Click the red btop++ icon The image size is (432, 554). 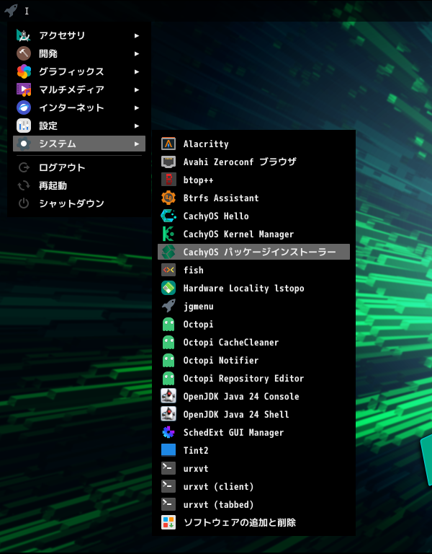pos(168,180)
